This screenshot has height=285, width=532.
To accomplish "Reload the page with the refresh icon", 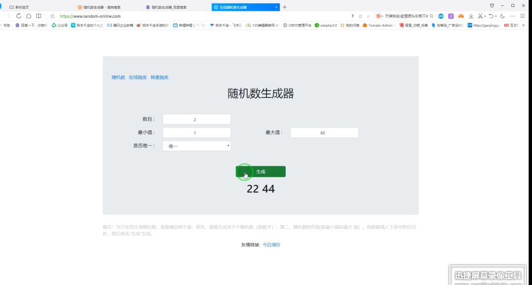I will tap(19, 16).
